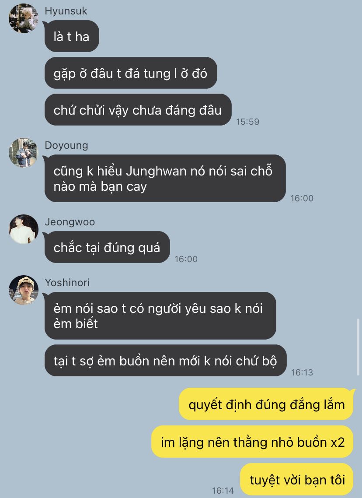Select the "chắc tại đúng quá" message
The image size is (362, 498).
coord(107,247)
